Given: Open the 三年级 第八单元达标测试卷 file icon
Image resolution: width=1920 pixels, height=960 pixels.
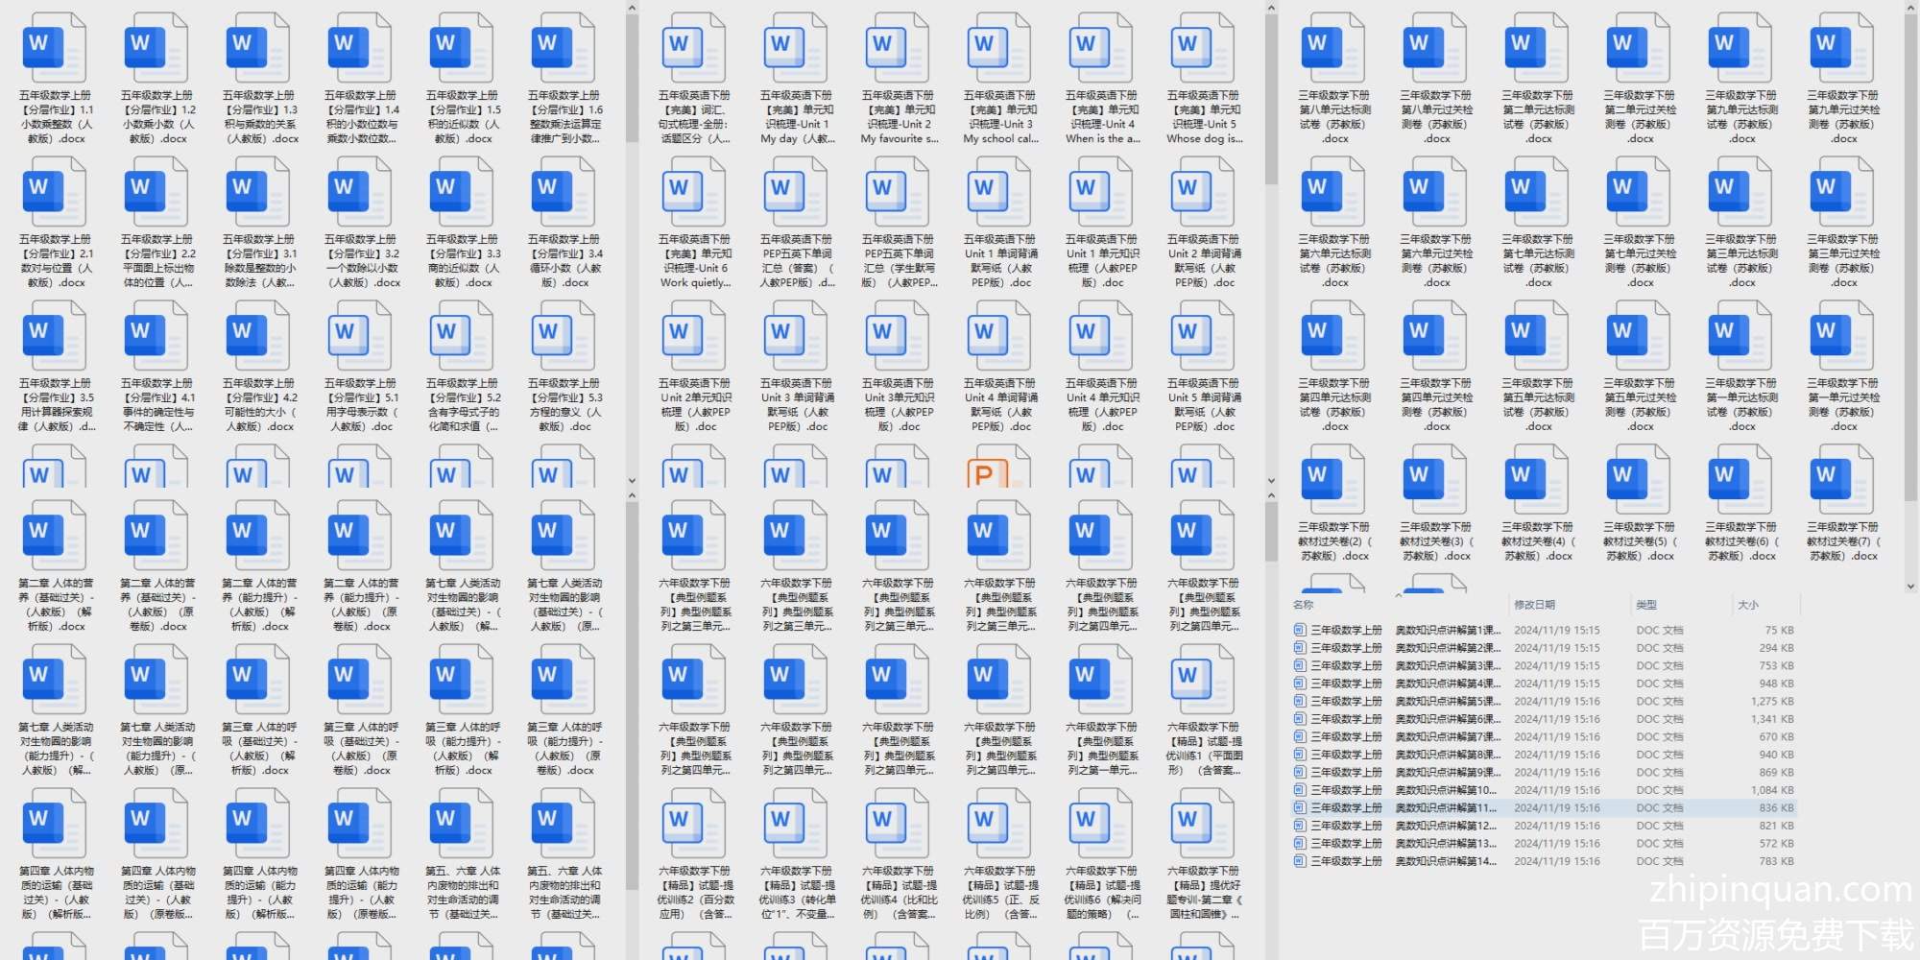Looking at the screenshot, I should (1333, 47).
